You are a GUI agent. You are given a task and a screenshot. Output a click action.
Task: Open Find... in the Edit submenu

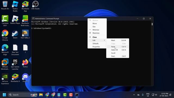click(118, 56)
